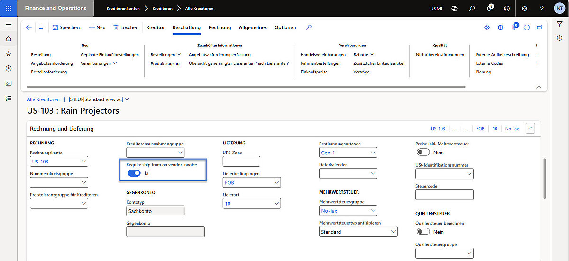Open the Recent clock icon in sidebar
569x261 pixels.
[x=9, y=69]
